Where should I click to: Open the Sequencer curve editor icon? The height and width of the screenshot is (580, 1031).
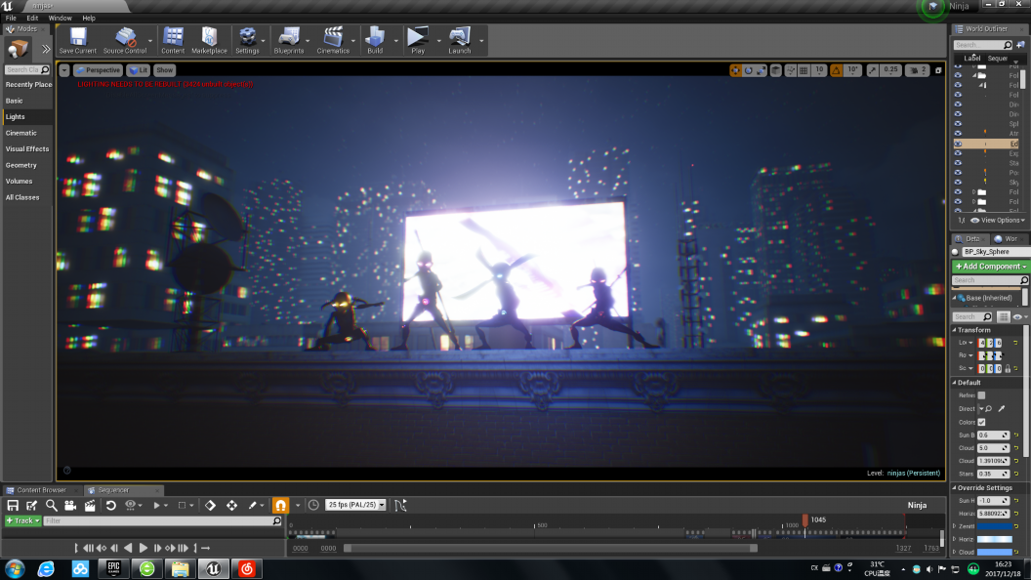pos(400,505)
